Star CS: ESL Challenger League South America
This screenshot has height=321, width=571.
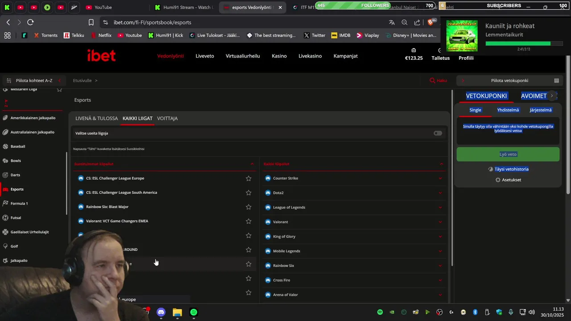248,193
